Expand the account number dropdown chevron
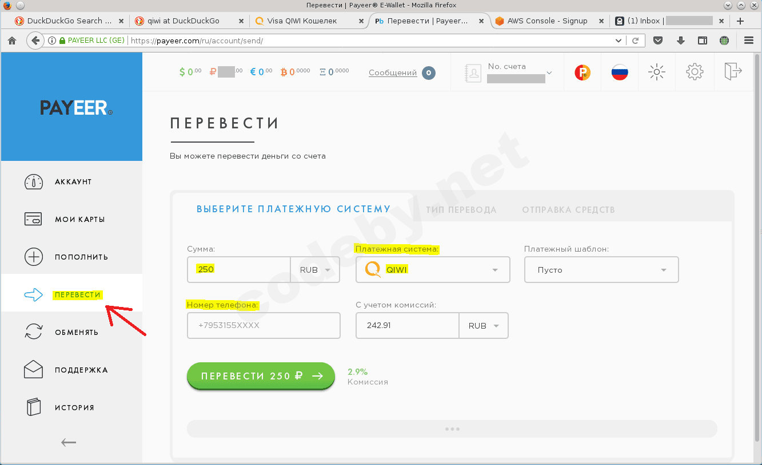762x465 pixels. pyautogui.click(x=549, y=73)
